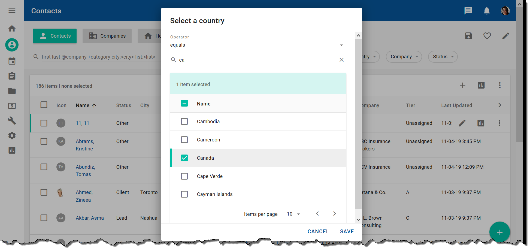Select the calendar icon in sidebar
Image resolution: width=530 pixels, height=251 pixels.
tap(12, 61)
